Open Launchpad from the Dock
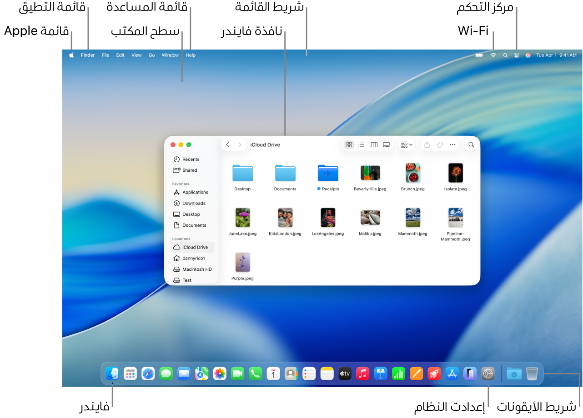The width and height of the screenshot is (583, 418). coord(131,373)
